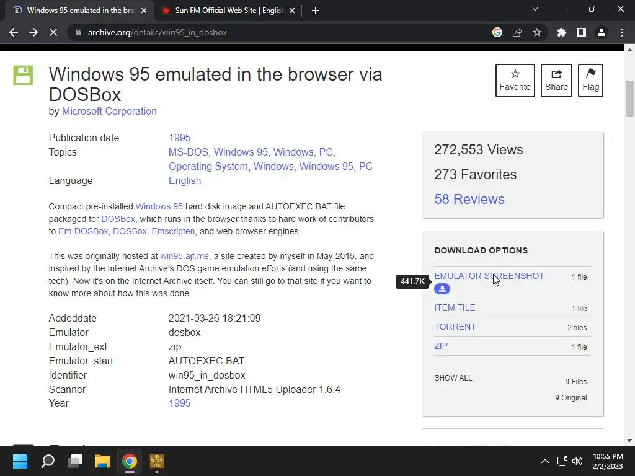Click the green floppy disk software icon
This screenshot has height=476, width=635.
coord(23,75)
